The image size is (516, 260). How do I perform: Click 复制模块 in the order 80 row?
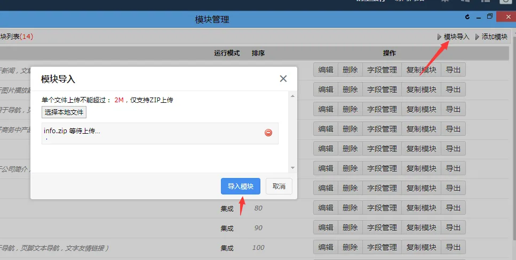click(x=421, y=208)
